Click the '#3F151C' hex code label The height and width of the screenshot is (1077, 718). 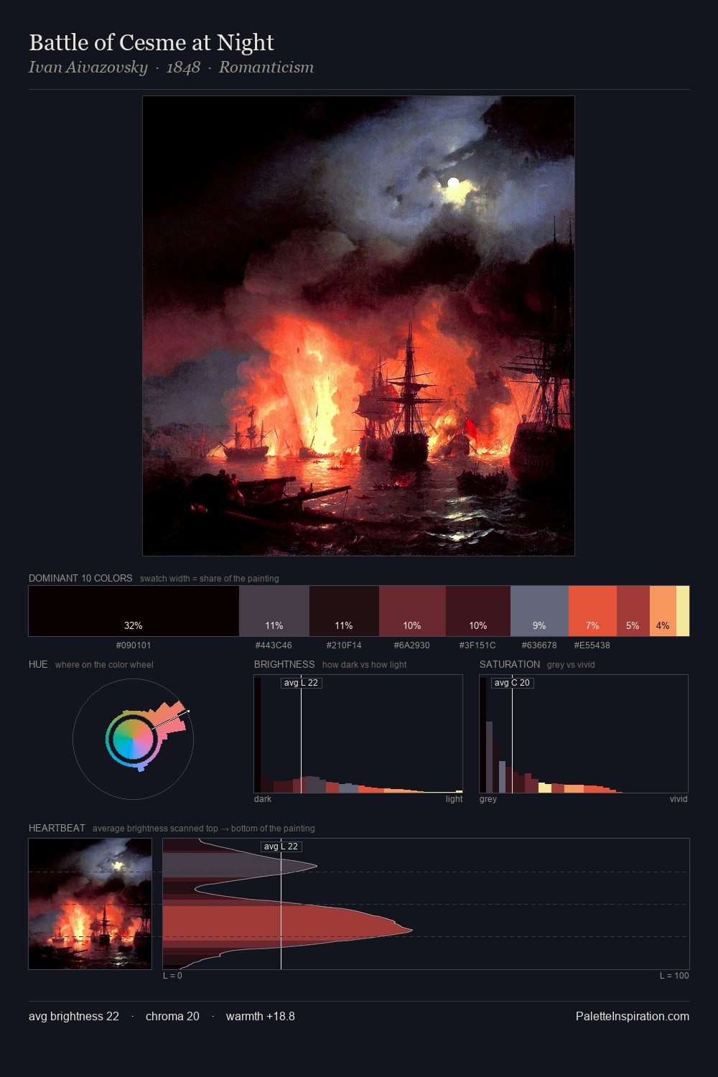point(477,645)
